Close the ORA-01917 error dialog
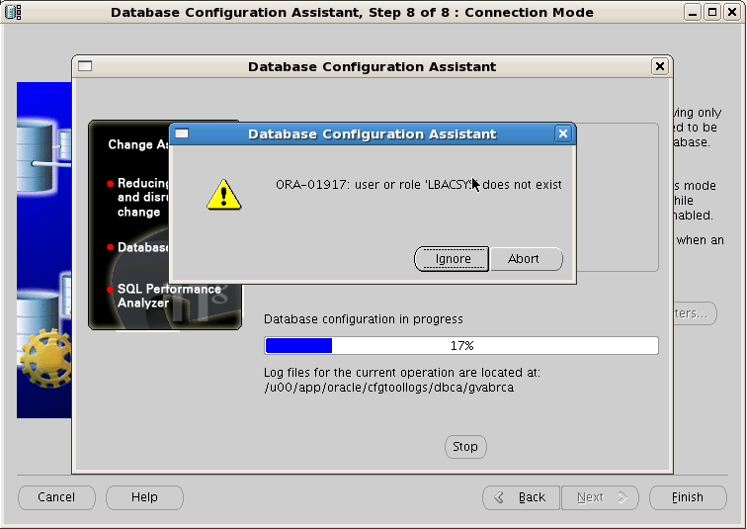This screenshot has width=747, height=529. [x=562, y=133]
